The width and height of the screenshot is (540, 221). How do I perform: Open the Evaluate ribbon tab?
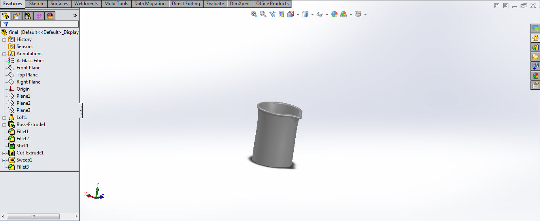(215, 4)
